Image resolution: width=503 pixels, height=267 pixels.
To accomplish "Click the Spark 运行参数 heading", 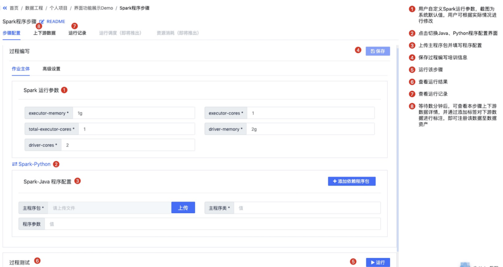I will [41, 90].
